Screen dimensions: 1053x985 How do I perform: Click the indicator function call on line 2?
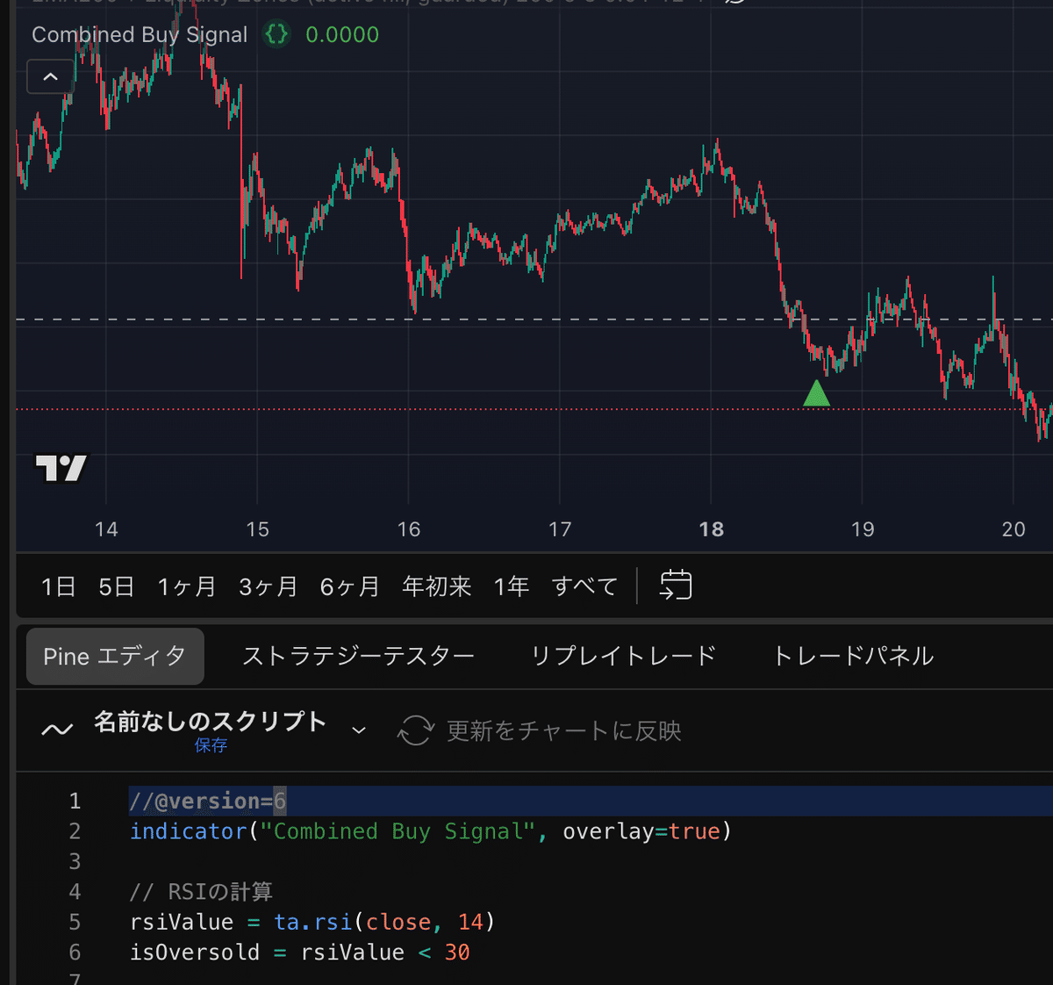pyautogui.click(x=189, y=831)
